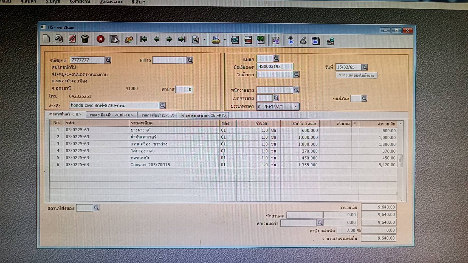This screenshot has width=468, height=263.
Task: Click the VOID stamp toolbar icon
Action: [72, 39]
